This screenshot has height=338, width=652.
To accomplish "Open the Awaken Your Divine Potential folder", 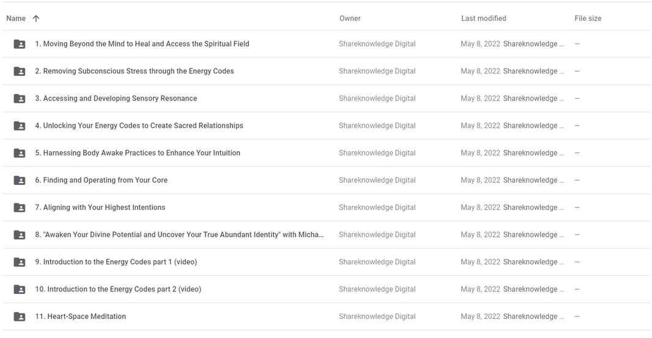I will point(179,235).
